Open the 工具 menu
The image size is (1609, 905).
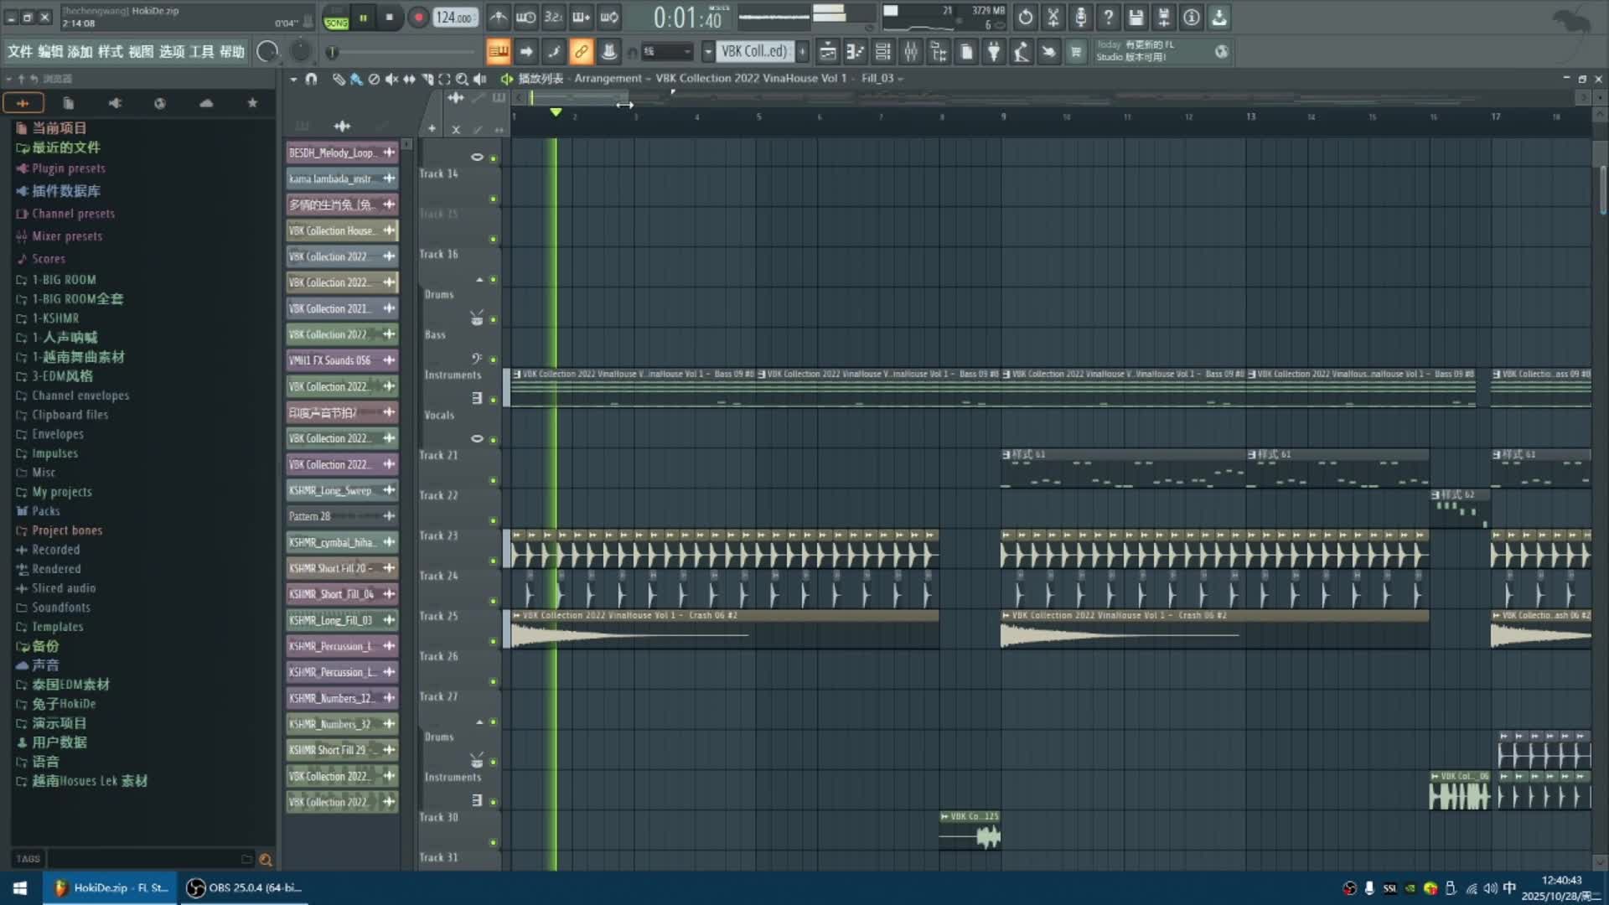[x=201, y=52]
